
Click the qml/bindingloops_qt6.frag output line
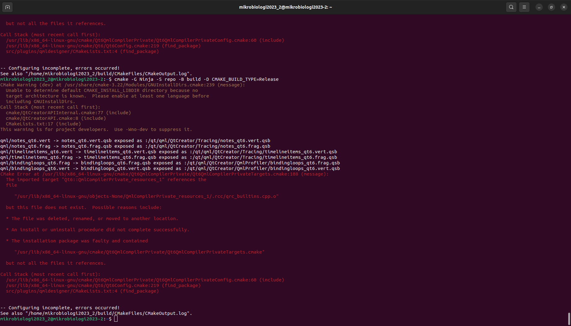click(170, 163)
